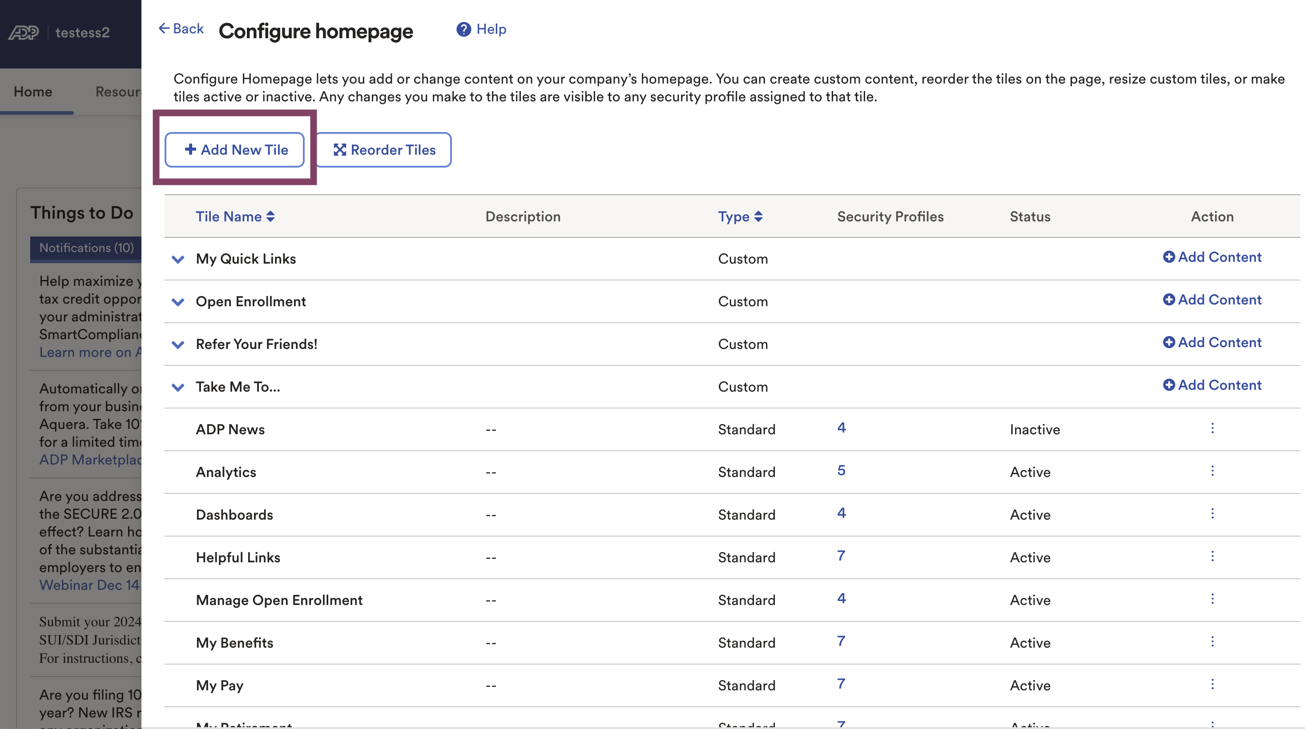Sort by Tile Name column arrows

270,216
